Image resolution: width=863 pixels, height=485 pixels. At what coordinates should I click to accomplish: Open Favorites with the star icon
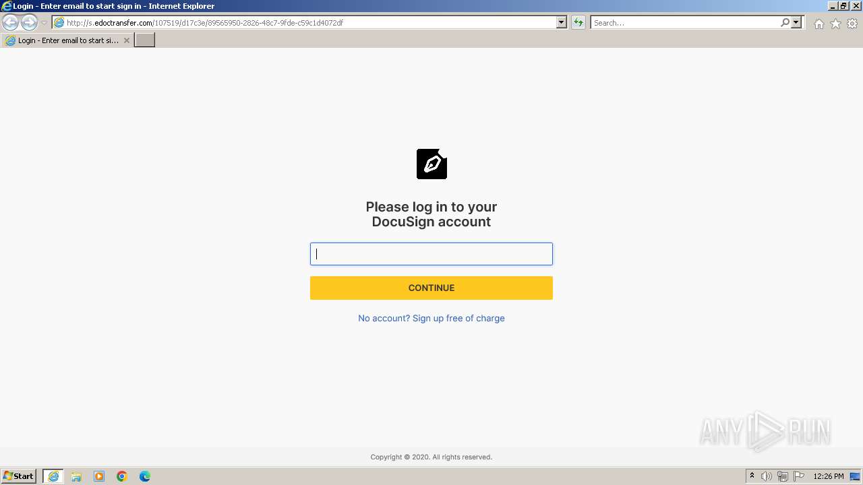[x=835, y=24]
